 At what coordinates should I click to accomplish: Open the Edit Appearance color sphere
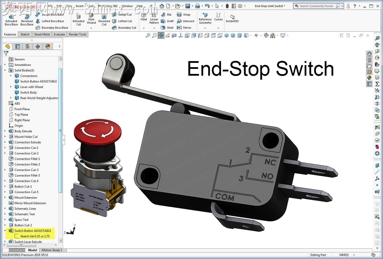(266, 36)
